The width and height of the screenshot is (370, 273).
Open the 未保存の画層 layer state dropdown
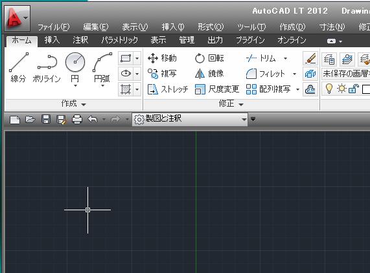pos(345,74)
